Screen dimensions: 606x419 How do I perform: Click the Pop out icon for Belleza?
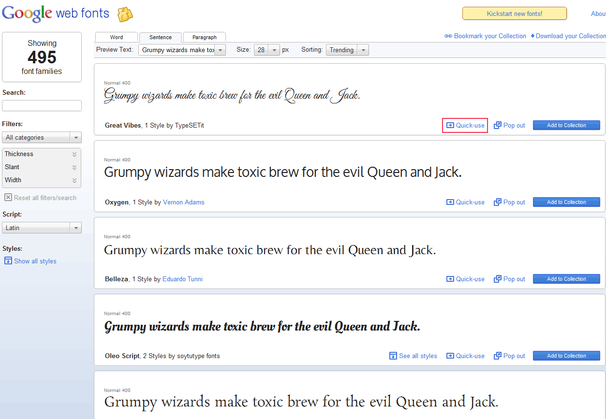pos(498,279)
